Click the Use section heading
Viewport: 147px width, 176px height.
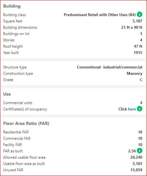pos(7,94)
